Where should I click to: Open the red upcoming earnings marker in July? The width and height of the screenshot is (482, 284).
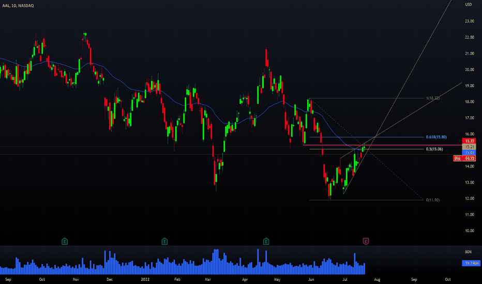tap(366, 241)
